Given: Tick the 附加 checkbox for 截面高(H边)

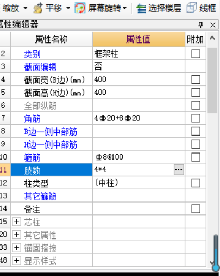Looking at the screenshot, I should 196,93.
